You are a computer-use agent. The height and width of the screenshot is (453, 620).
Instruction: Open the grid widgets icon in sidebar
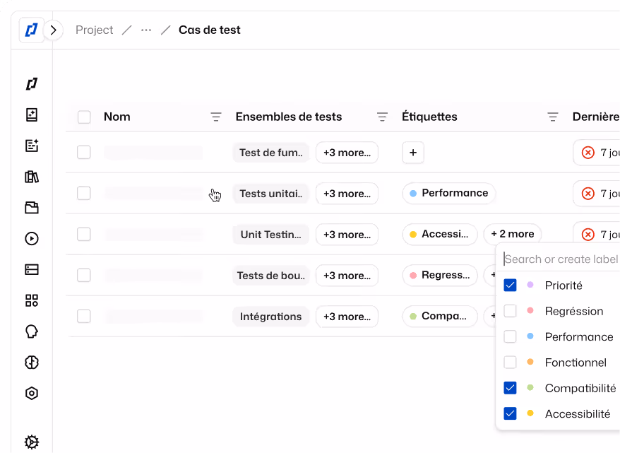click(x=32, y=300)
